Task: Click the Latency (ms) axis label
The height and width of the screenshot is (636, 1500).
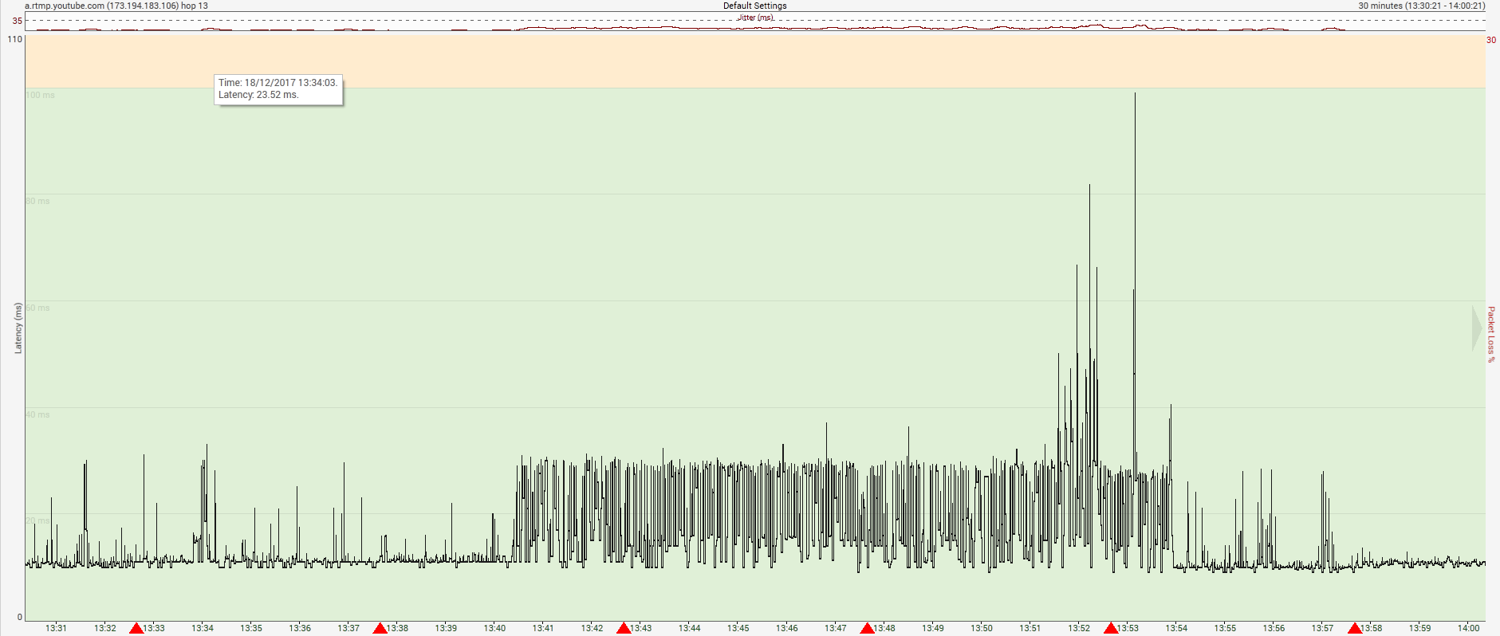Action: pyautogui.click(x=18, y=328)
